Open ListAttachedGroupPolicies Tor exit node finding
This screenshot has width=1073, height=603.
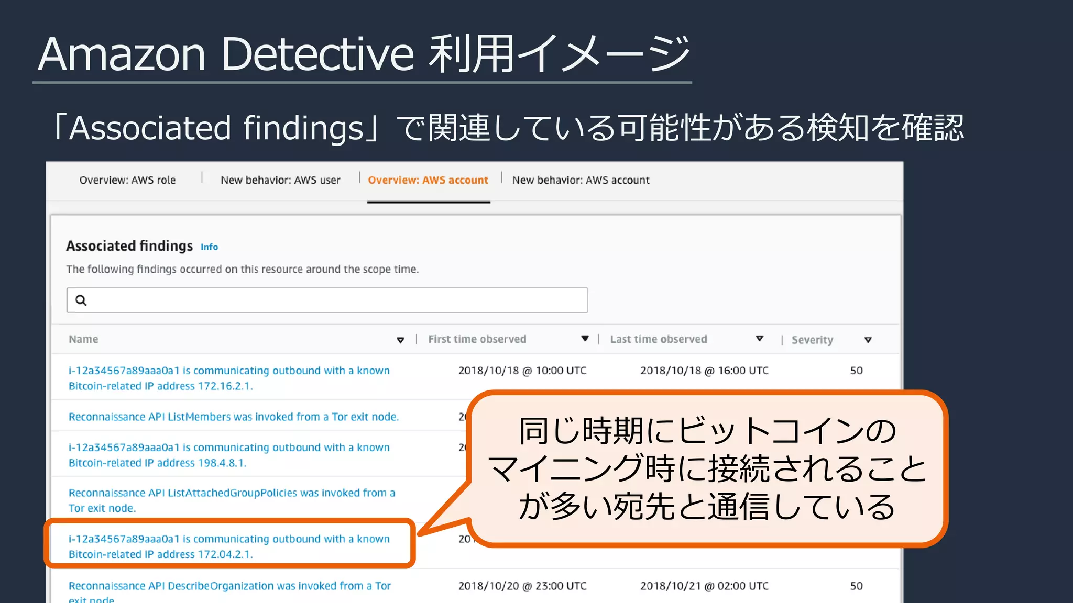(232, 500)
